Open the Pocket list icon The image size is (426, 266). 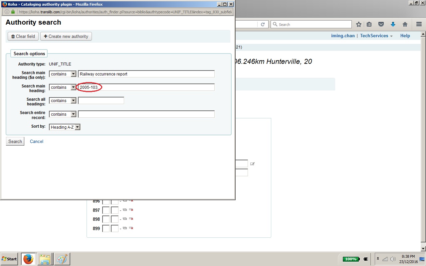click(381, 24)
